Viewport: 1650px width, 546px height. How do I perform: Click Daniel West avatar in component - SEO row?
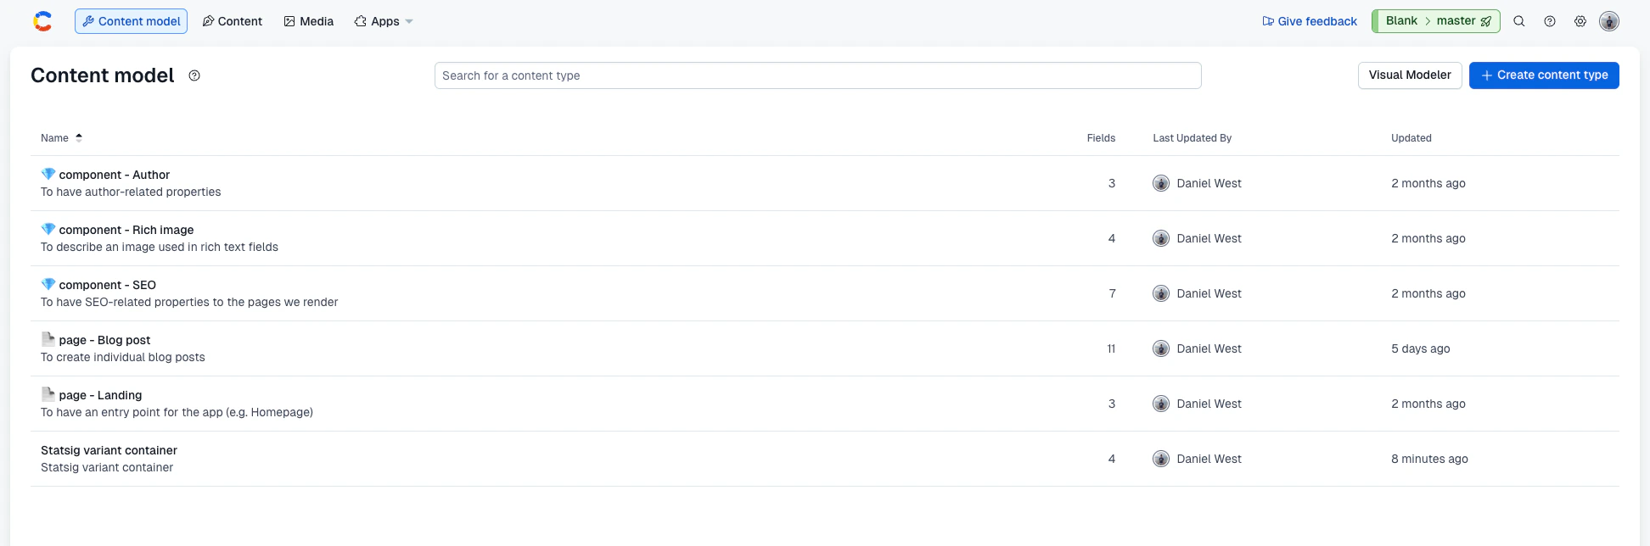pos(1161,293)
